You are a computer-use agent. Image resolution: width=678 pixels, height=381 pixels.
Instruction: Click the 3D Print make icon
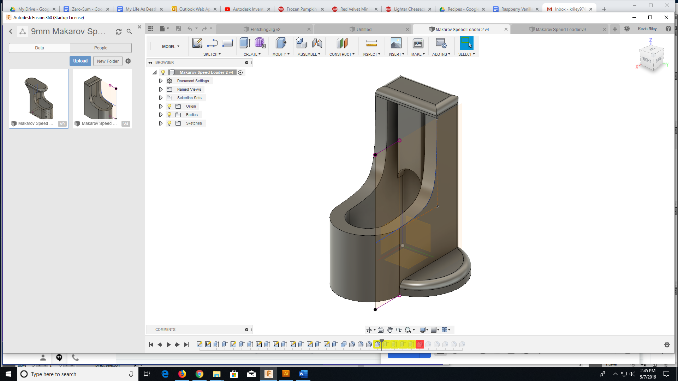coord(418,43)
